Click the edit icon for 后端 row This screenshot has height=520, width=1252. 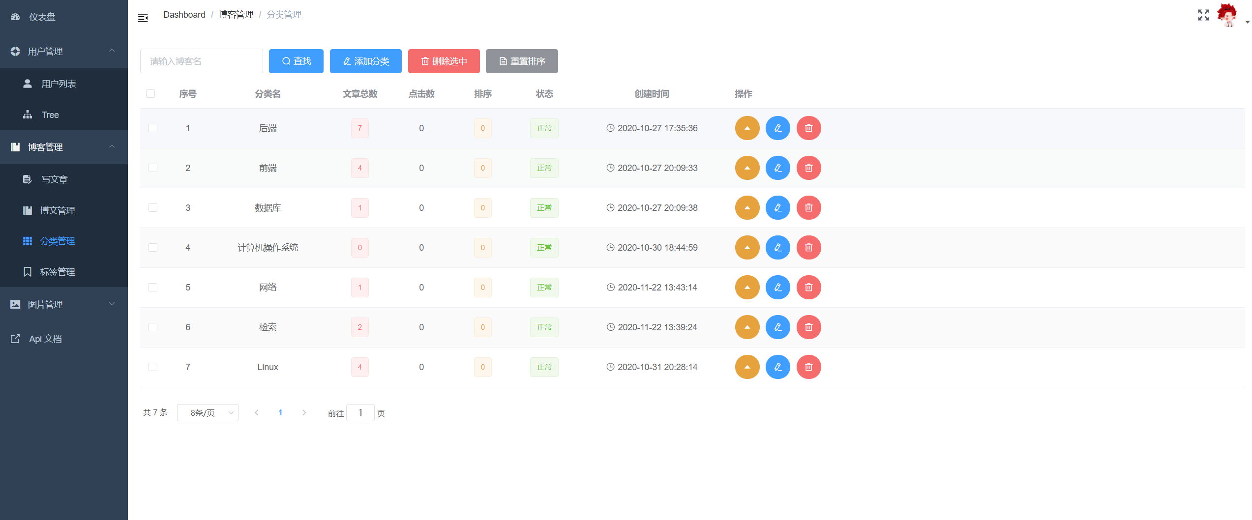tap(777, 128)
